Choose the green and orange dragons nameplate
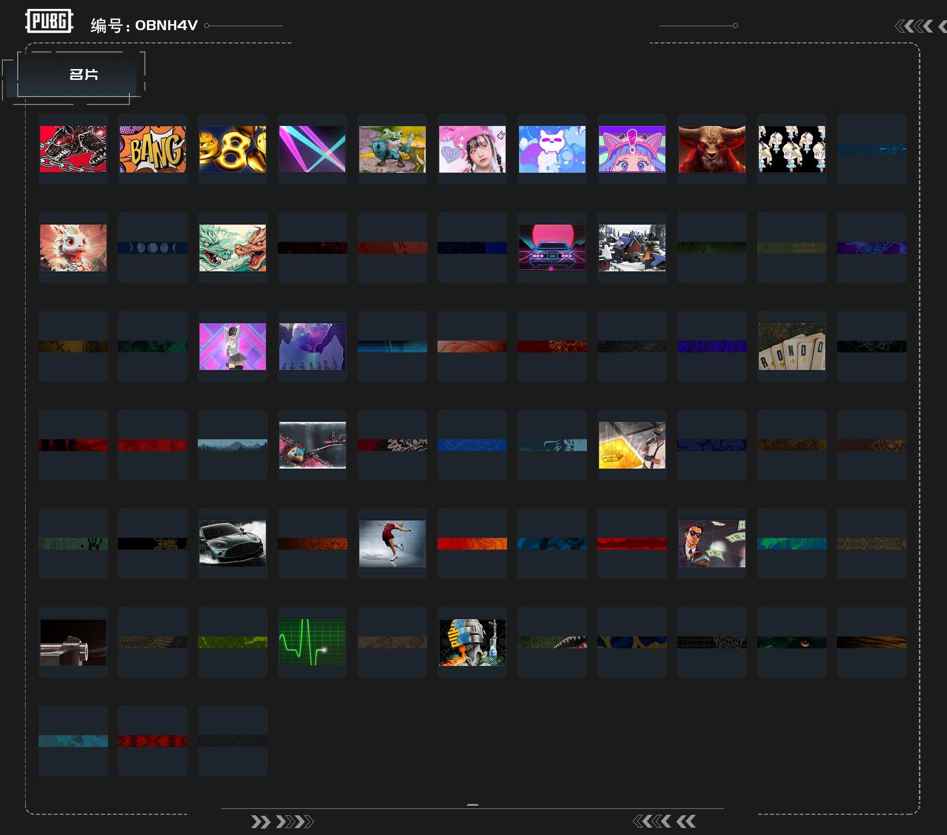The image size is (947, 835). click(x=233, y=248)
